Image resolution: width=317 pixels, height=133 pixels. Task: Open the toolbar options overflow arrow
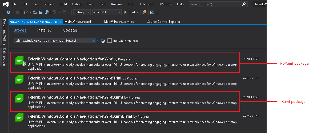coord(157,14)
